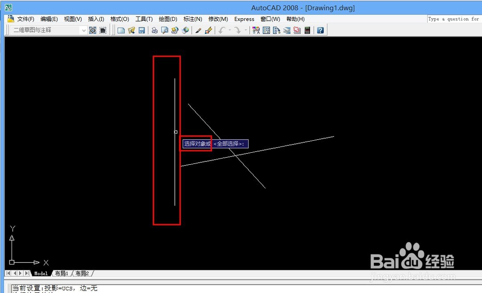
Task: Open the QuickCalc calculator icon
Action: 307,30
